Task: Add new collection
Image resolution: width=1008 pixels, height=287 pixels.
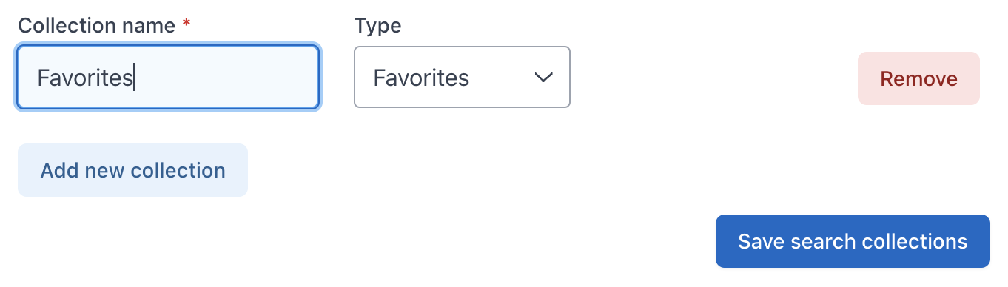Action: coord(132,170)
